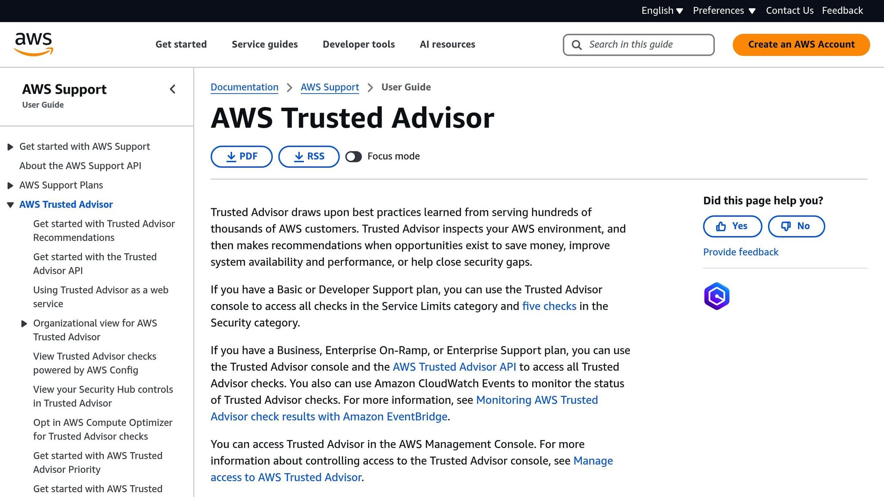The image size is (884, 497).
Task: Open the five checks link
Action: (x=549, y=306)
